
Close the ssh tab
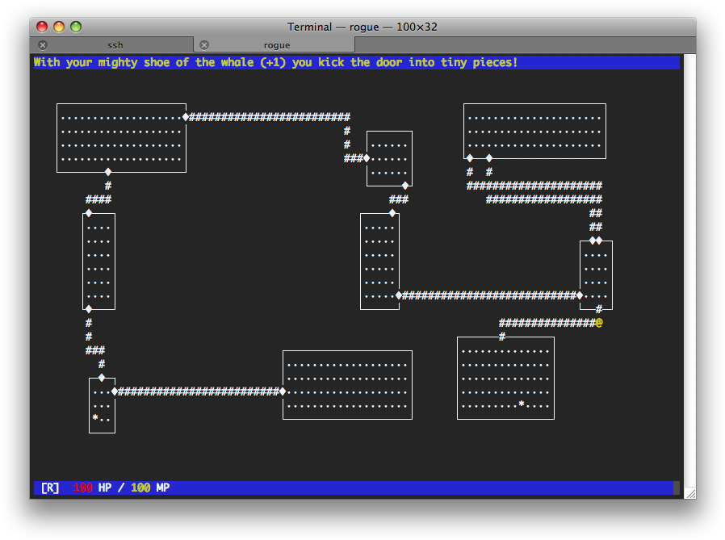pos(43,45)
